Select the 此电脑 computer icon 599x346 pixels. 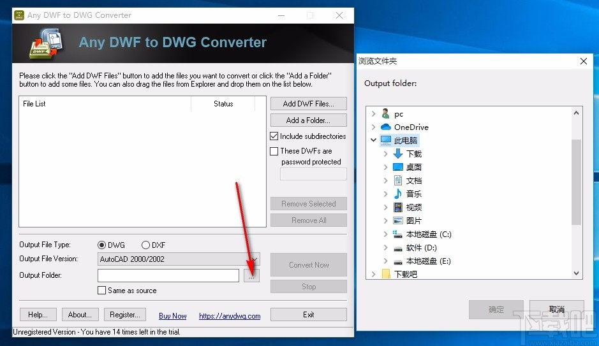pyautogui.click(x=386, y=140)
